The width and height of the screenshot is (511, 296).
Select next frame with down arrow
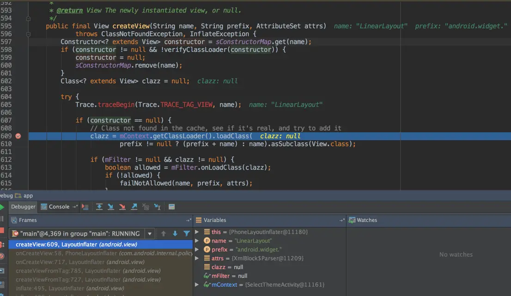[175, 234]
